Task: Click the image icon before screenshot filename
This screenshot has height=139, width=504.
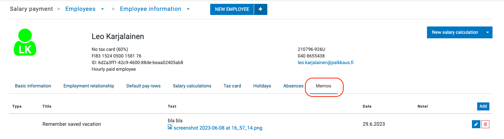Action: point(170,128)
